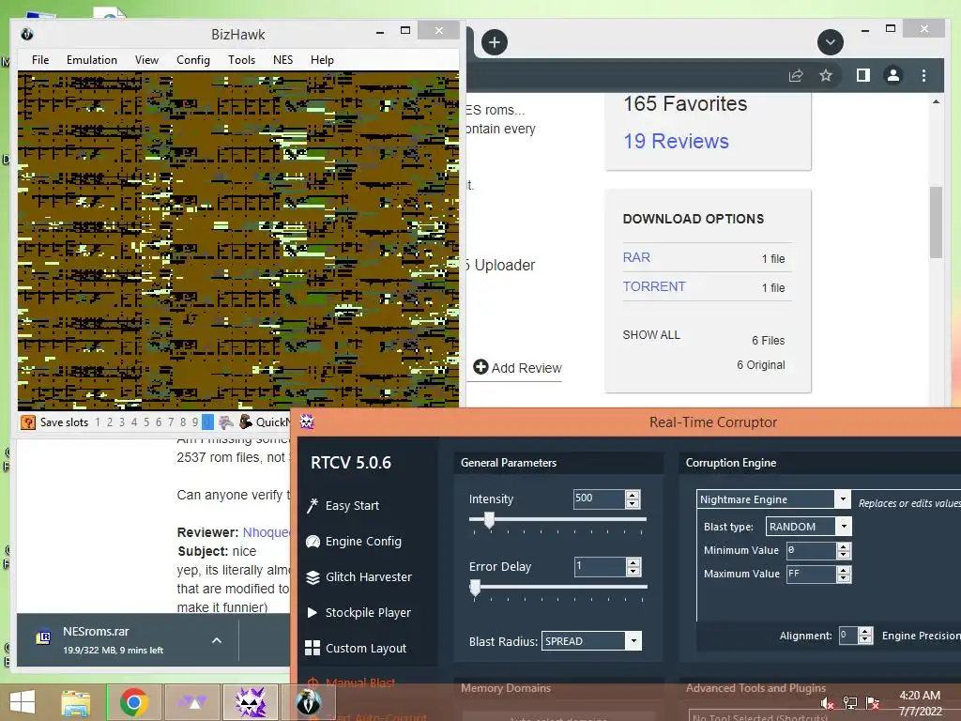
Task: Click the Intensity slider handle
Action: (489, 520)
